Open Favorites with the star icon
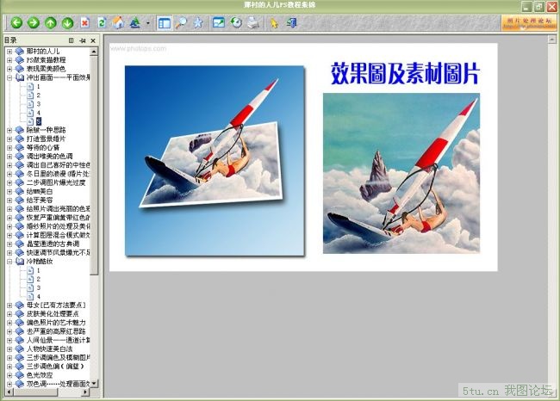The height and width of the screenshot is (401, 560). 198,22
